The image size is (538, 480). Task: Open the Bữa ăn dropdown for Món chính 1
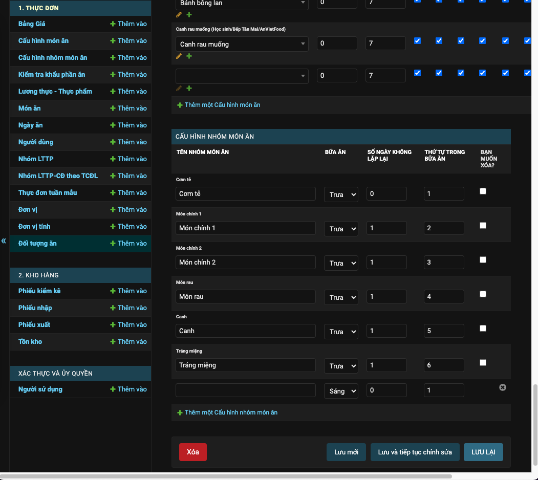[x=341, y=228]
